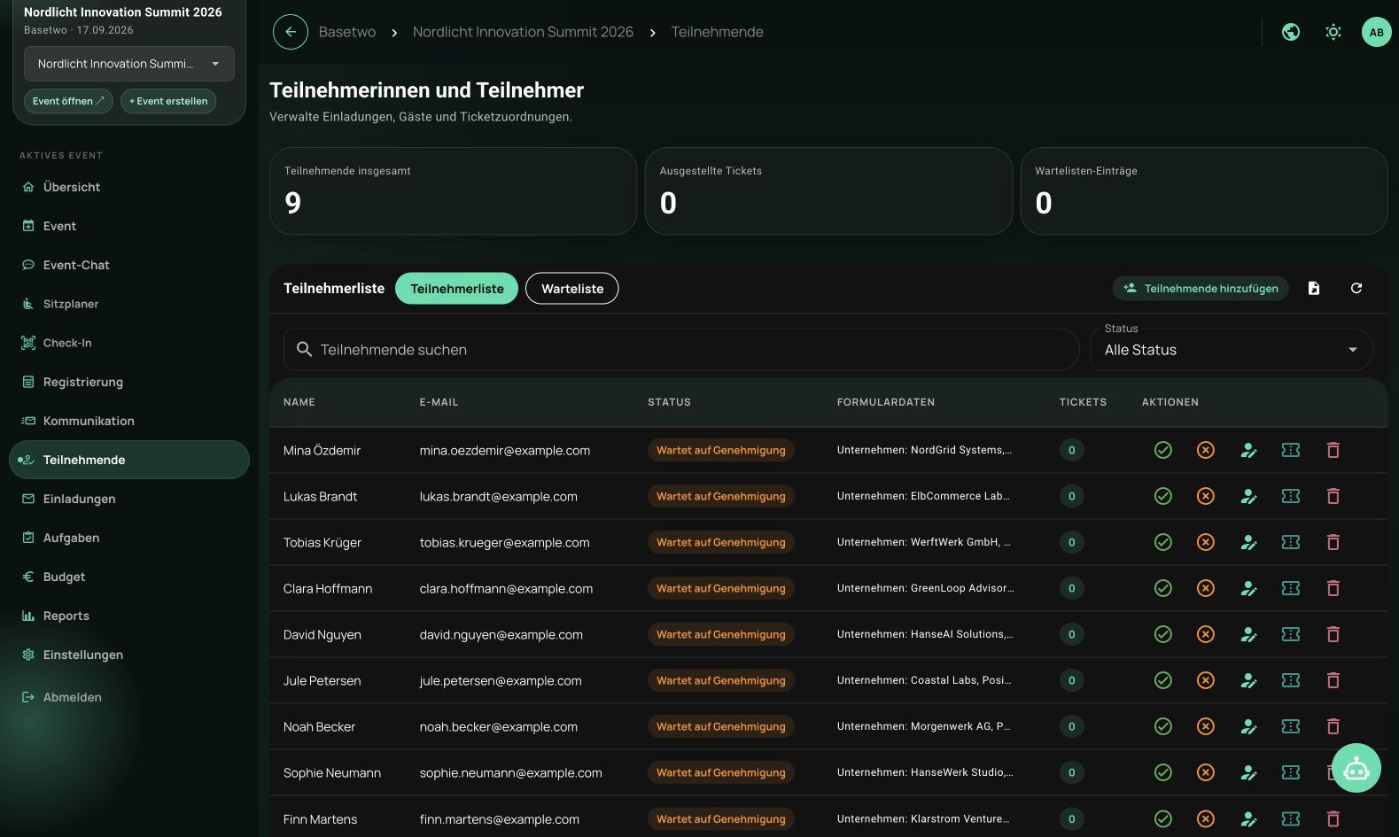Open Sitzplaner in the sidebar

pyautogui.click(x=129, y=304)
